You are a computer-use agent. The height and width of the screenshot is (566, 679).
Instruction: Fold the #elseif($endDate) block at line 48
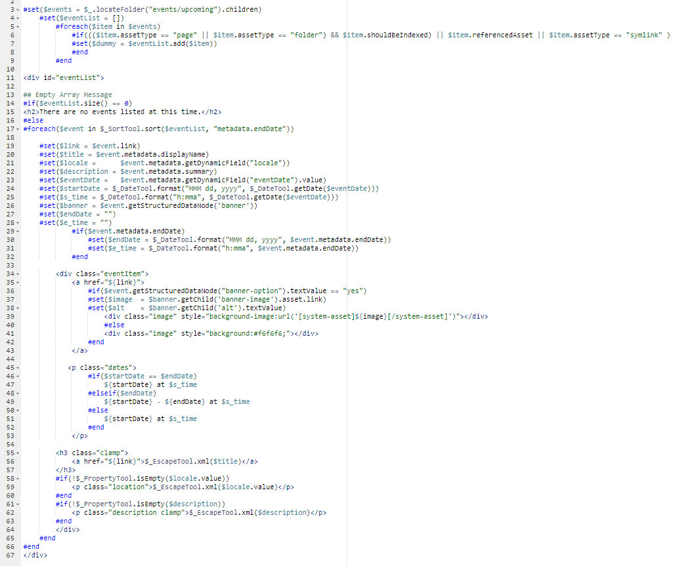pyautogui.click(x=18, y=393)
